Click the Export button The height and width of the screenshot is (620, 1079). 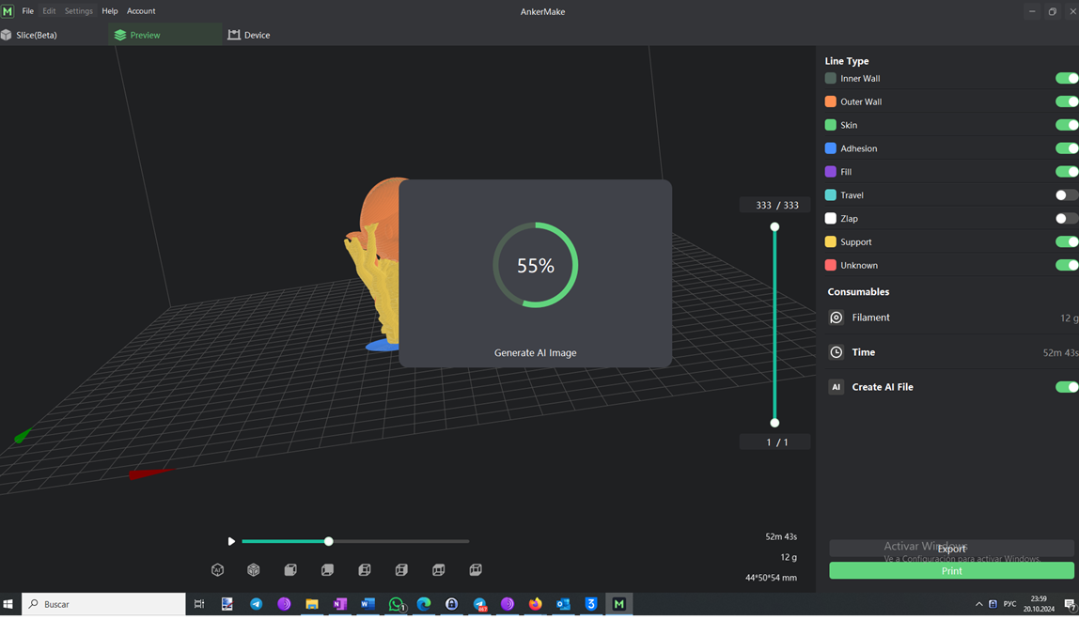pos(951,549)
